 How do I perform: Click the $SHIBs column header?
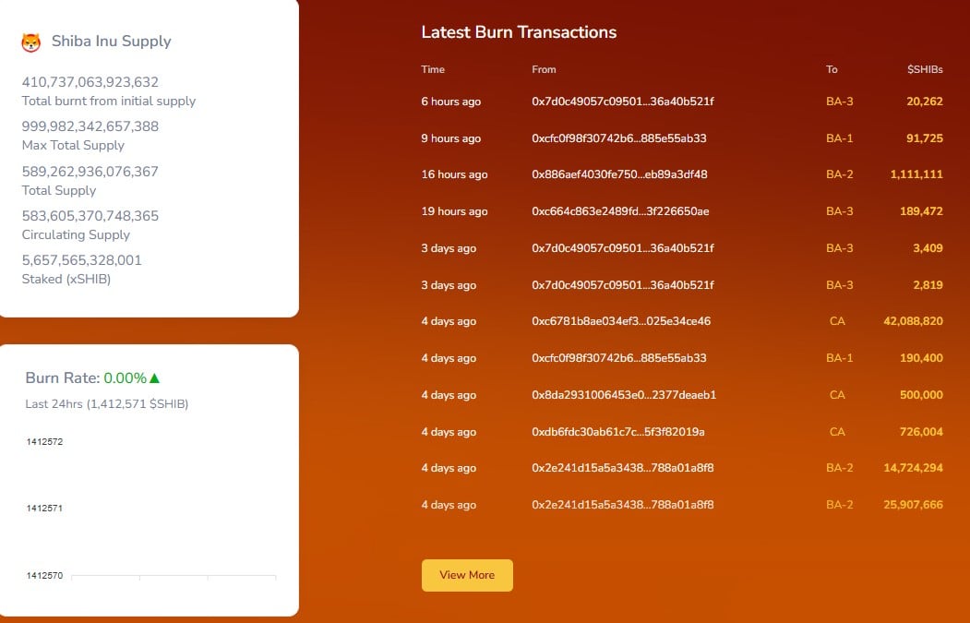(x=925, y=69)
